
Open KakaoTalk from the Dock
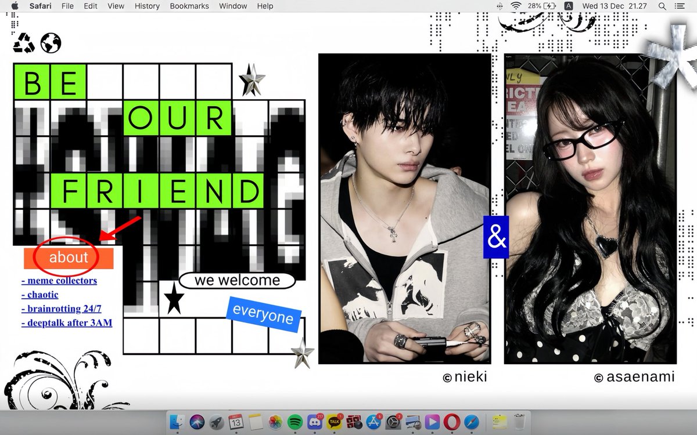[x=334, y=421]
